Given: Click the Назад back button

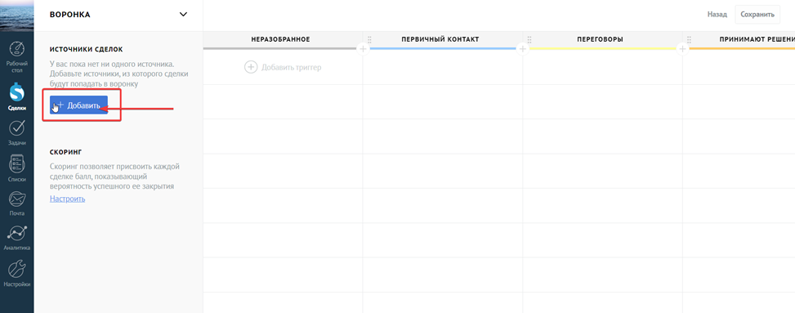Looking at the screenshot, I should [717, 15].
